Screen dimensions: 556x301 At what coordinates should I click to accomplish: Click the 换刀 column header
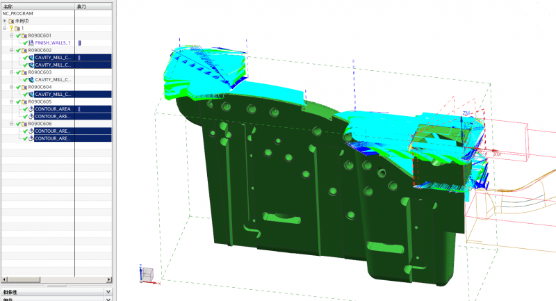pos(94,6)
